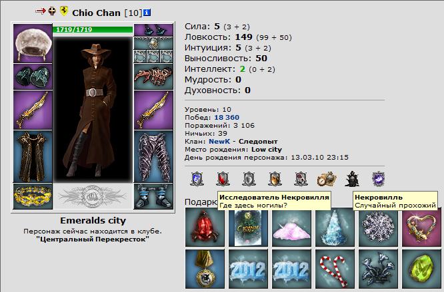Screen dimensions: 444x292
Task: Click the dark knight silhouette badge
Action: pyautogui.click(x=352, y=179)
